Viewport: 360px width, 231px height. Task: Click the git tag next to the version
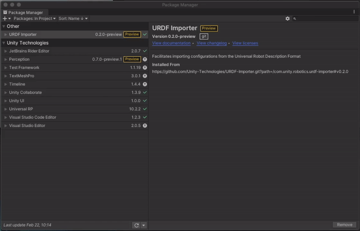[204, 36]
